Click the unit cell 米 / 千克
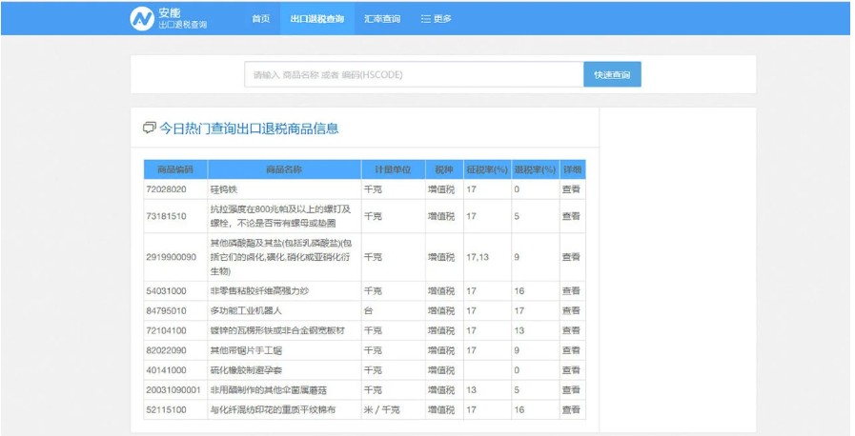This screenshot has height=436, width=855. tap(381, 410)
